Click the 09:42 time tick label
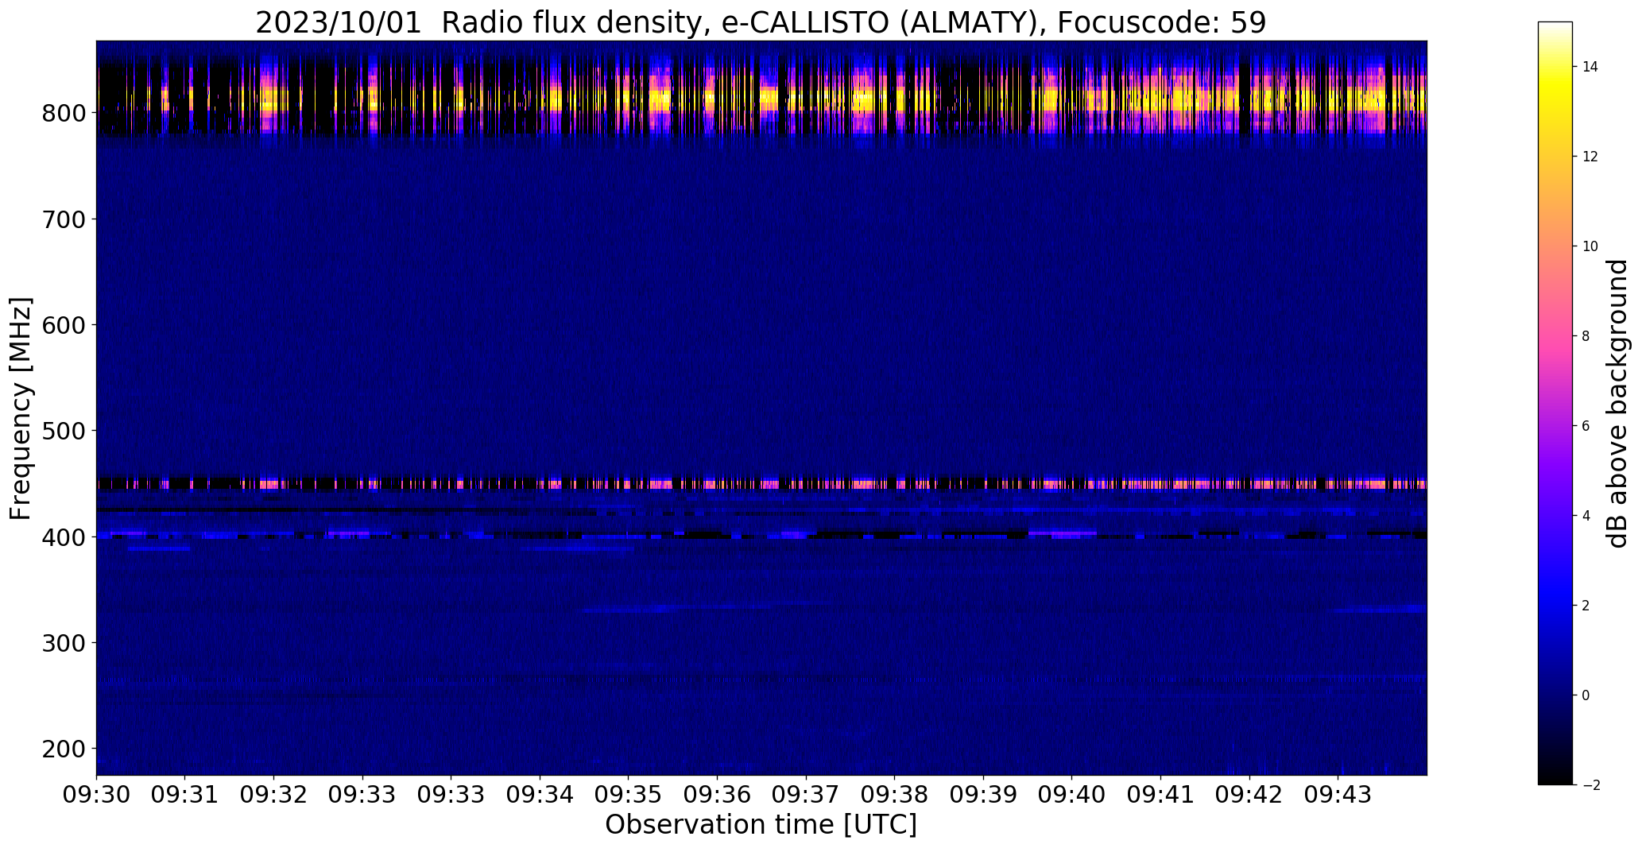 pos(1250,795)
